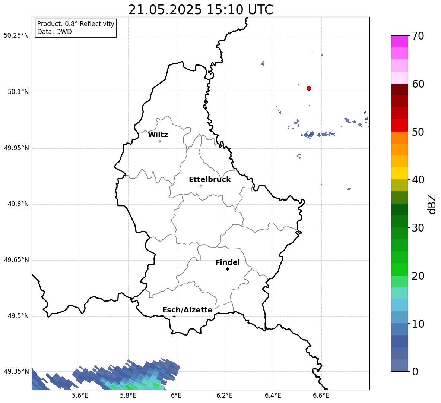Click the 6°E longitude label
The height and width of the screenshot is (403, 441).
click(176, 396)
